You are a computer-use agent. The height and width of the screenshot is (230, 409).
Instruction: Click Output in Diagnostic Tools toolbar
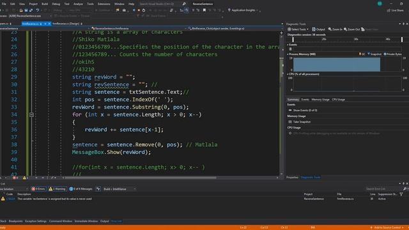pos(318,29)
